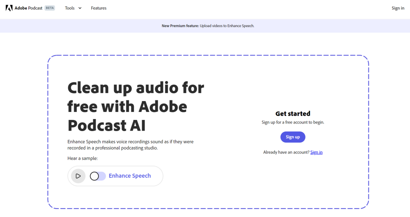Open the Features page
The width and height of the screenshot is (410, 217).
pyautogui.click(x=98, y=8)
